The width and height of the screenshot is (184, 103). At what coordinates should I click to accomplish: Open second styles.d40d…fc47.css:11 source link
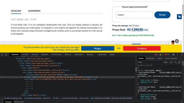170,87
